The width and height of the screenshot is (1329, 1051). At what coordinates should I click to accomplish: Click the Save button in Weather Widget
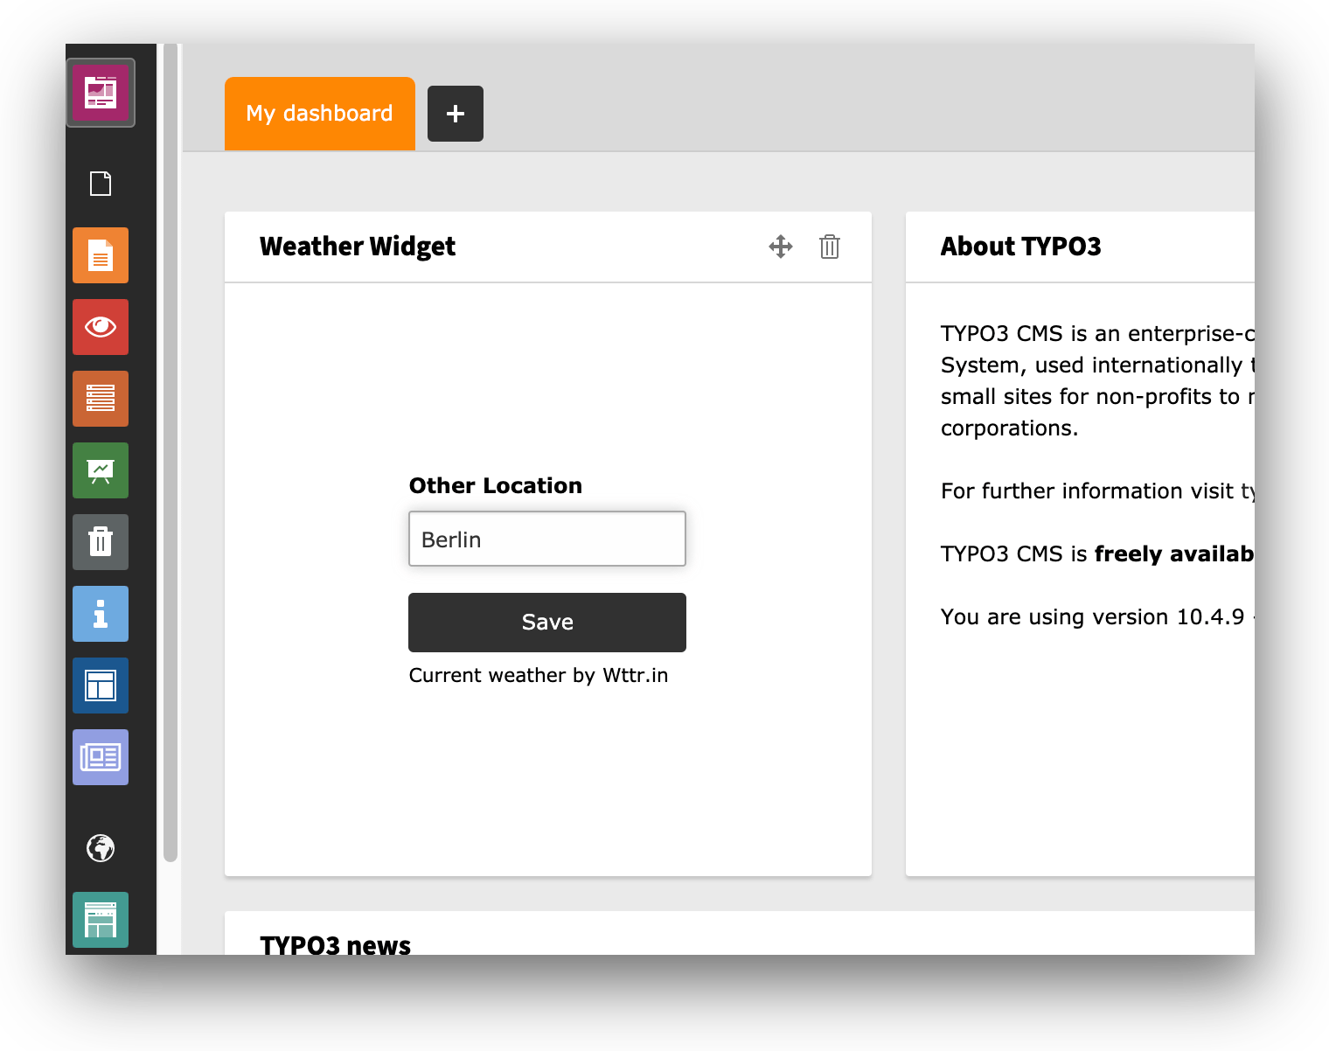point(547,623)
